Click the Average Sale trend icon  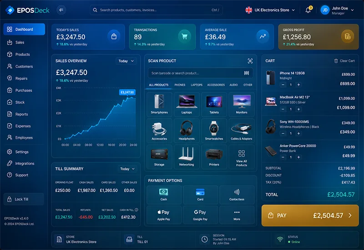tap(263, 36)
